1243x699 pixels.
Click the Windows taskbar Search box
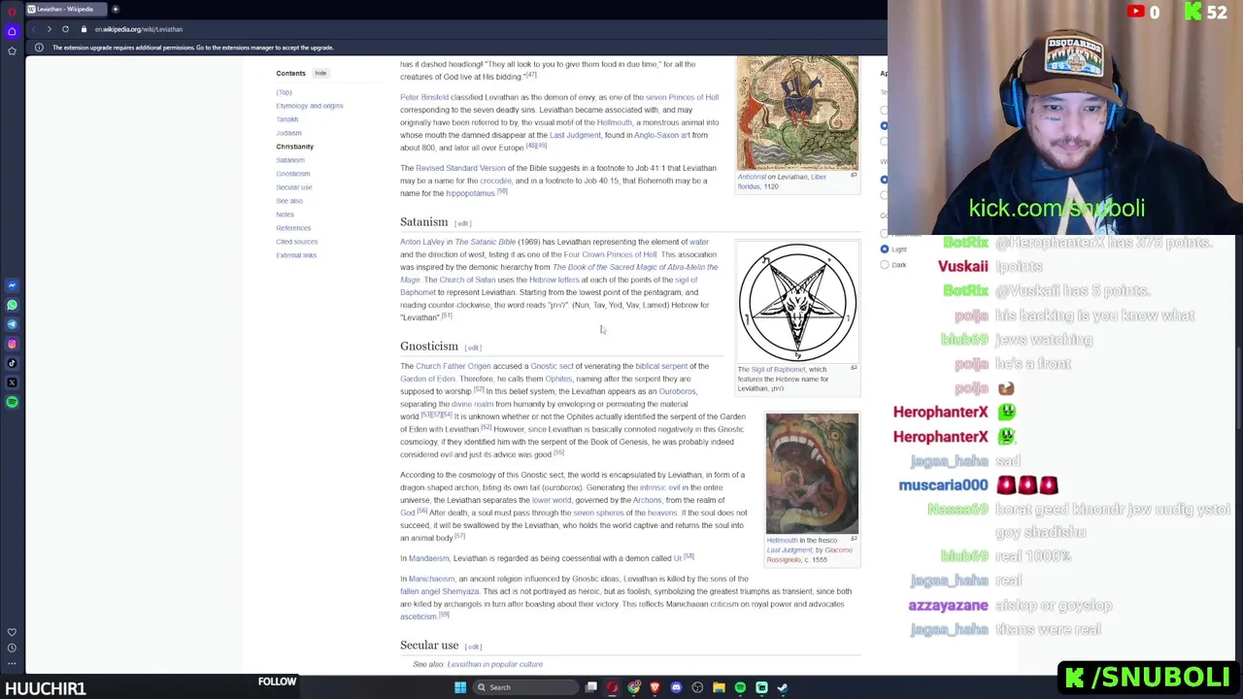click(524, 687)
